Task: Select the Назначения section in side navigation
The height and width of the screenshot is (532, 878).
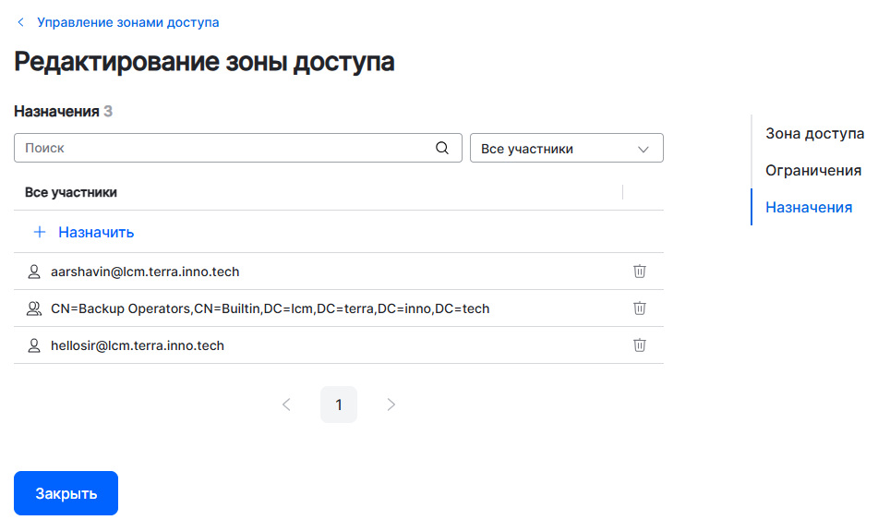Action: click(809, 207)
